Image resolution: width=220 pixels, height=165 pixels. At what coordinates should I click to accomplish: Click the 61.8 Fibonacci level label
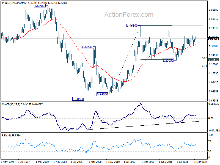pos(205,67)
